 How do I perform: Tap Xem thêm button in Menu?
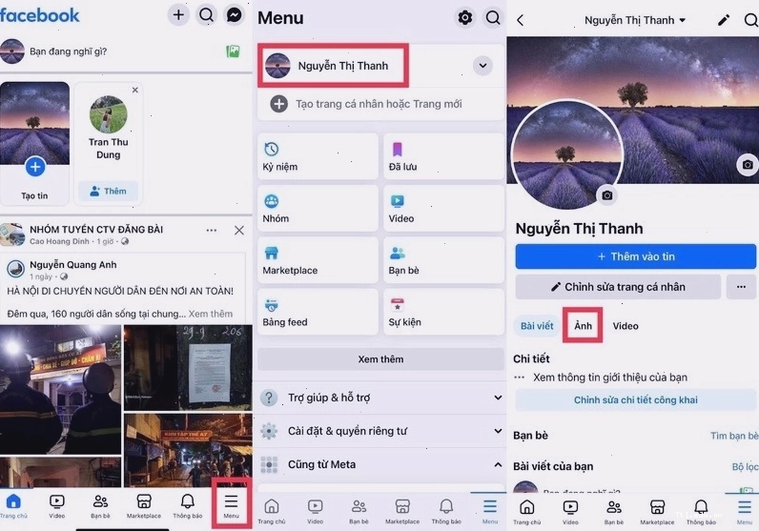tap(381, 359)
